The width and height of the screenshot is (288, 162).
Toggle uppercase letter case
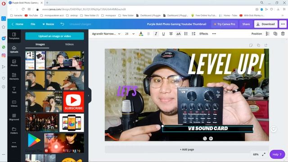178,34
